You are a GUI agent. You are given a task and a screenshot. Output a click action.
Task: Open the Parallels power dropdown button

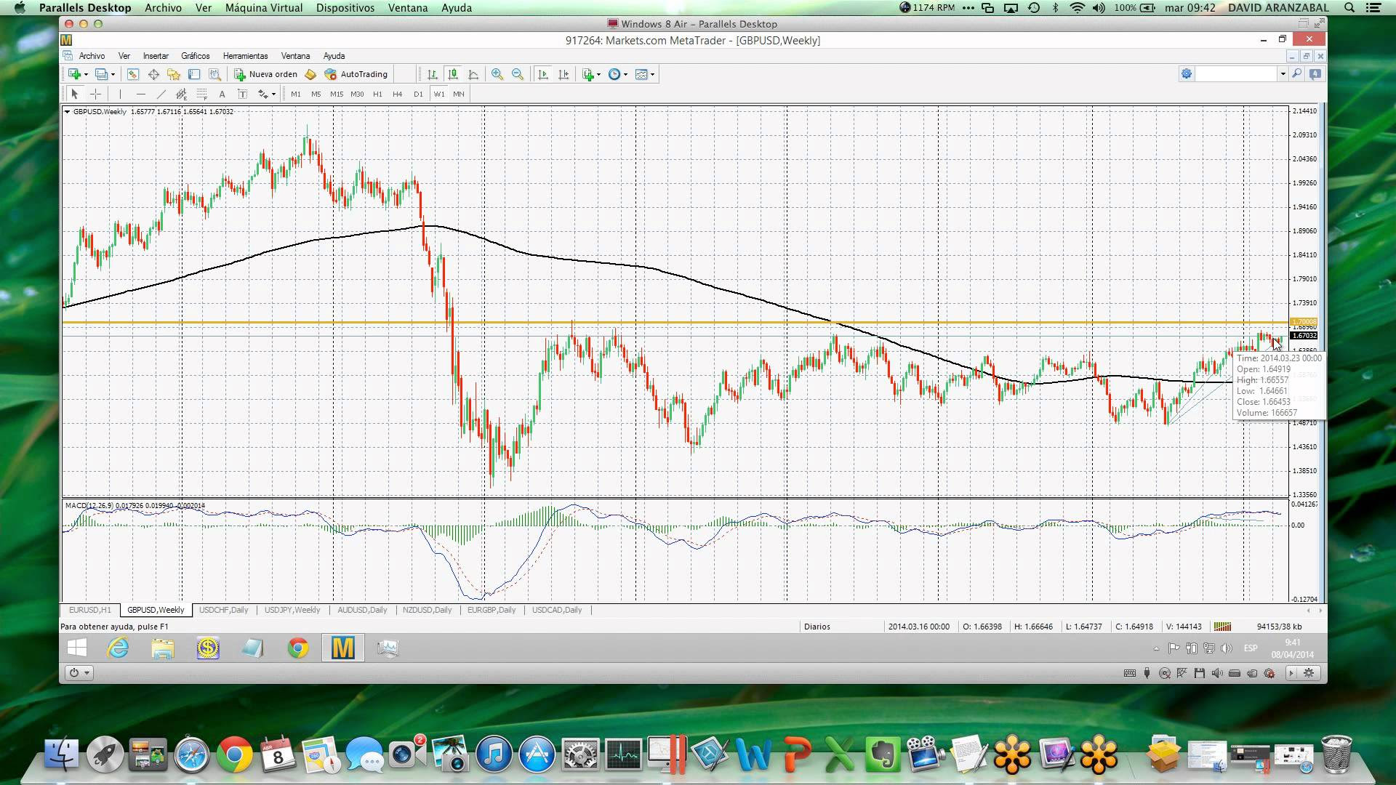point(79,673)
